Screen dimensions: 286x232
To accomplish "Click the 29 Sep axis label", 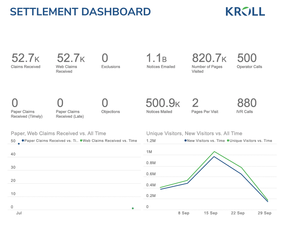I will [265, 213].
